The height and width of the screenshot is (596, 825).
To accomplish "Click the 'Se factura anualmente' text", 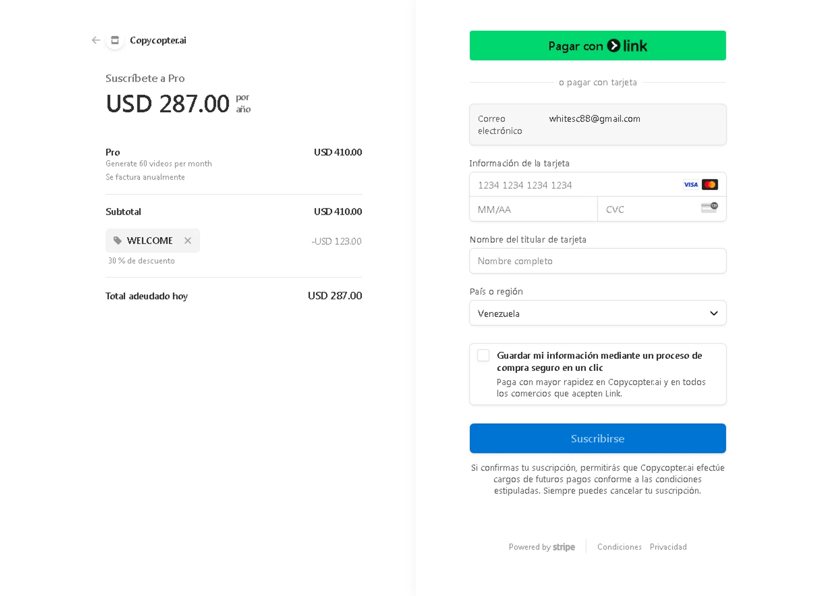I will tap(145, 177).
